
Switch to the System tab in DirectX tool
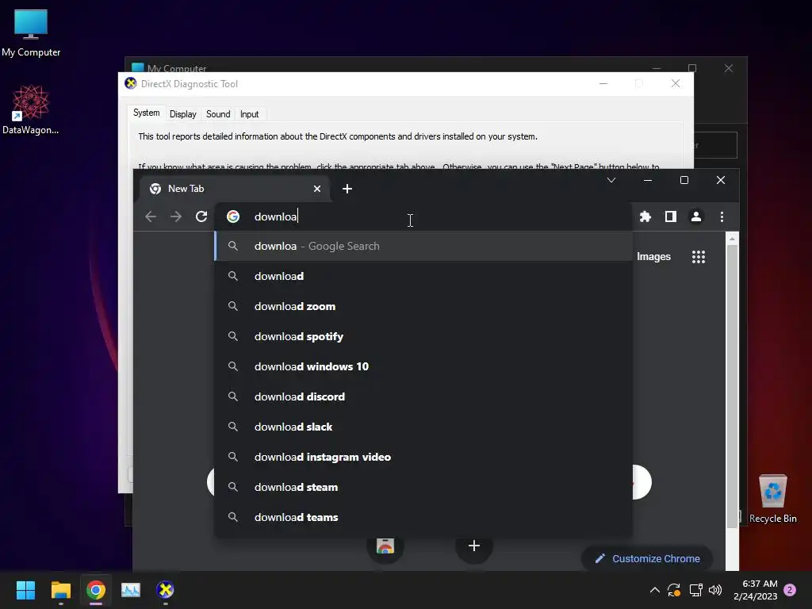[x=147, y=113]
